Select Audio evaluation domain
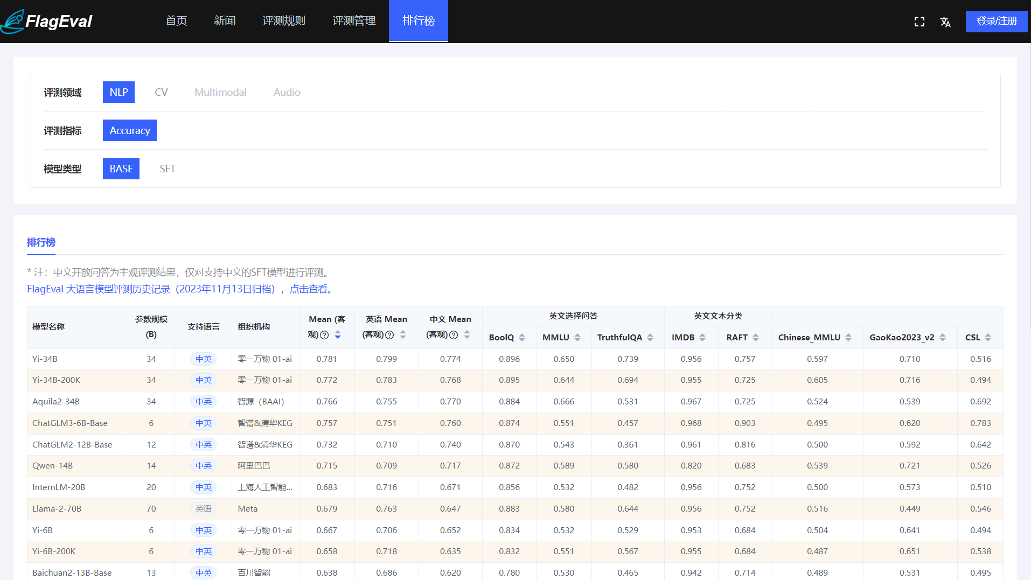1031x580 pixels. (287, 92)
